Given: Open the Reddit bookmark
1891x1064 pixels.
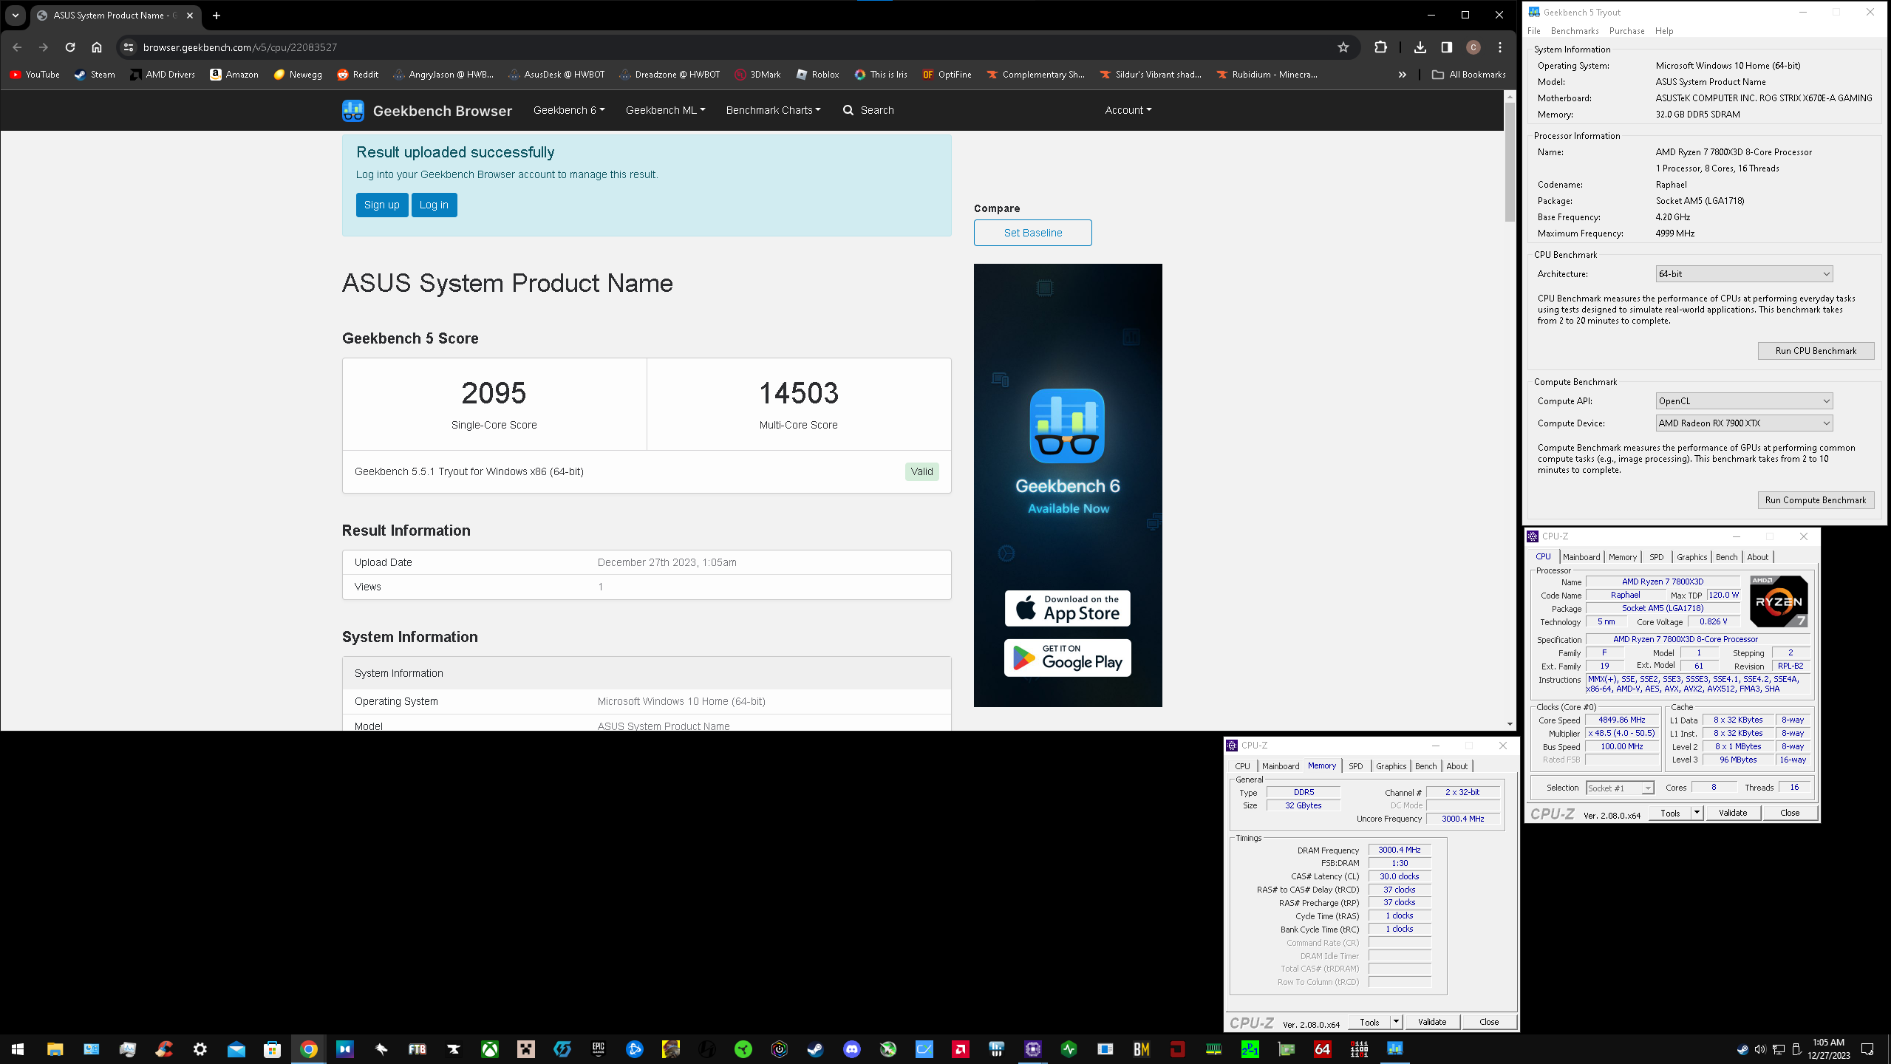Looking at the screenshot, I should click(358, 75).
